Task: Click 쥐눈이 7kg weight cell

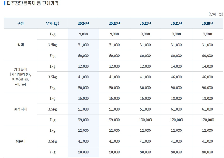Action: tap(52, 152)
